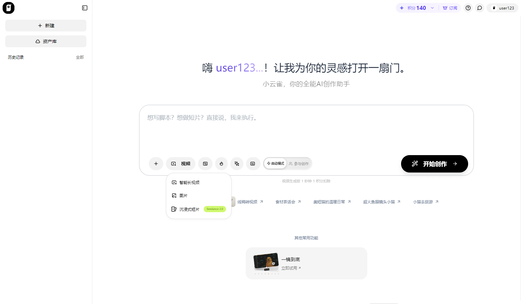Open the feedback chat bubble icon
521x304 pixels.
click(480, 8)
